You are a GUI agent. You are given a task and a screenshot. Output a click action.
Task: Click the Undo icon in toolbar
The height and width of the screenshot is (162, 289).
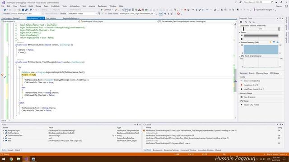click(x=31, y=10)
